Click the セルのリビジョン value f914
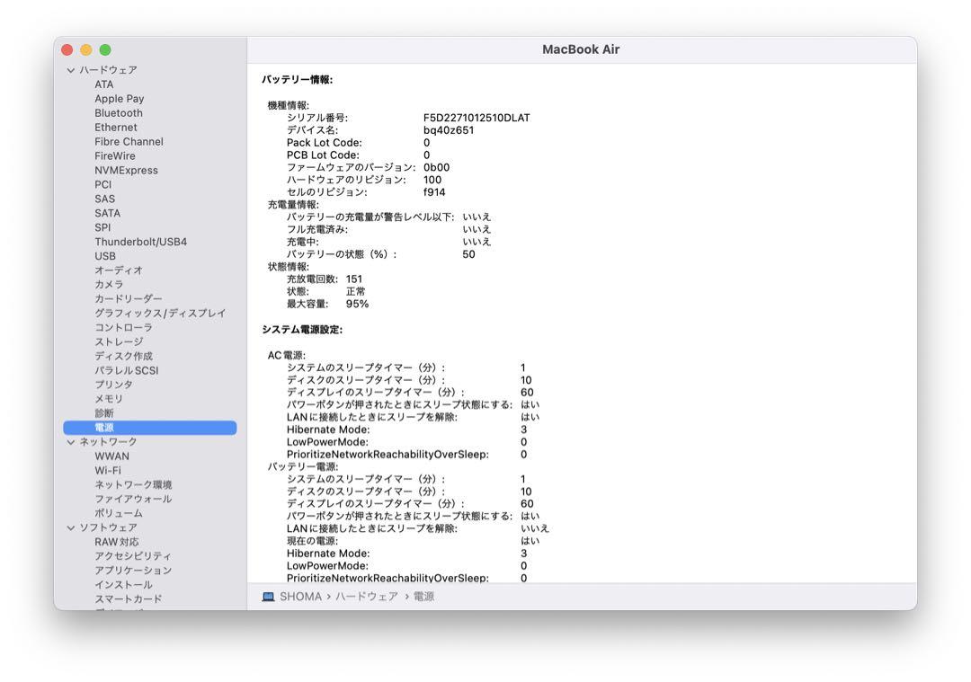Viewport: 971px width, 682px height. point(434,192)
